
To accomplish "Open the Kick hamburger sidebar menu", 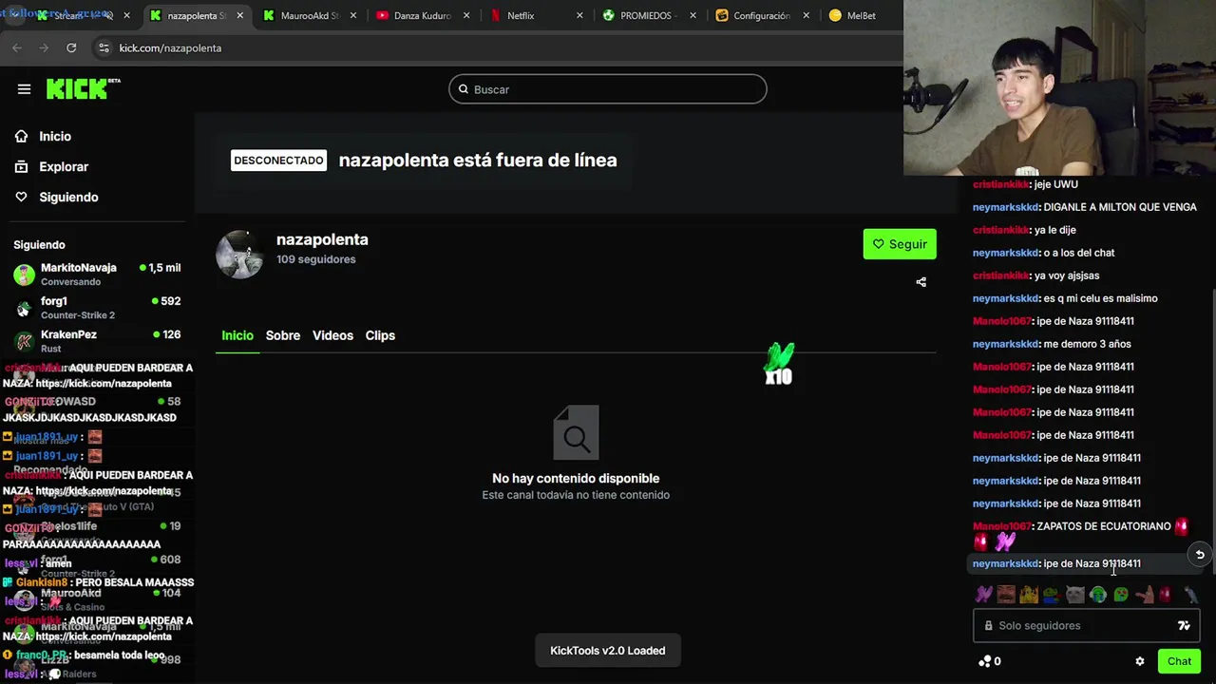I will [x=24, y=89].
